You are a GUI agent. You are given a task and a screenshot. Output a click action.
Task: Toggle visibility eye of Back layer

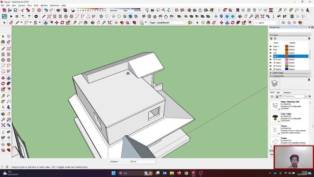pos(270,50)
